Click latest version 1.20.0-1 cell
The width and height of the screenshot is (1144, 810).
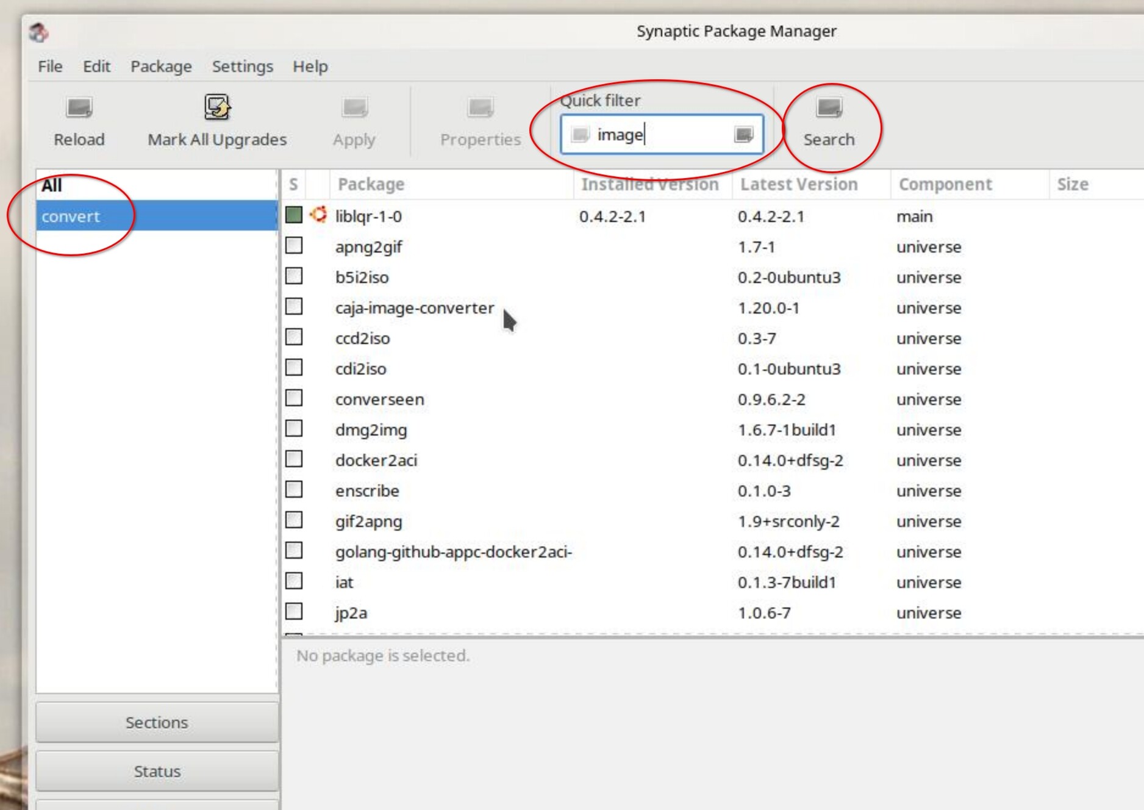point(768,308)
